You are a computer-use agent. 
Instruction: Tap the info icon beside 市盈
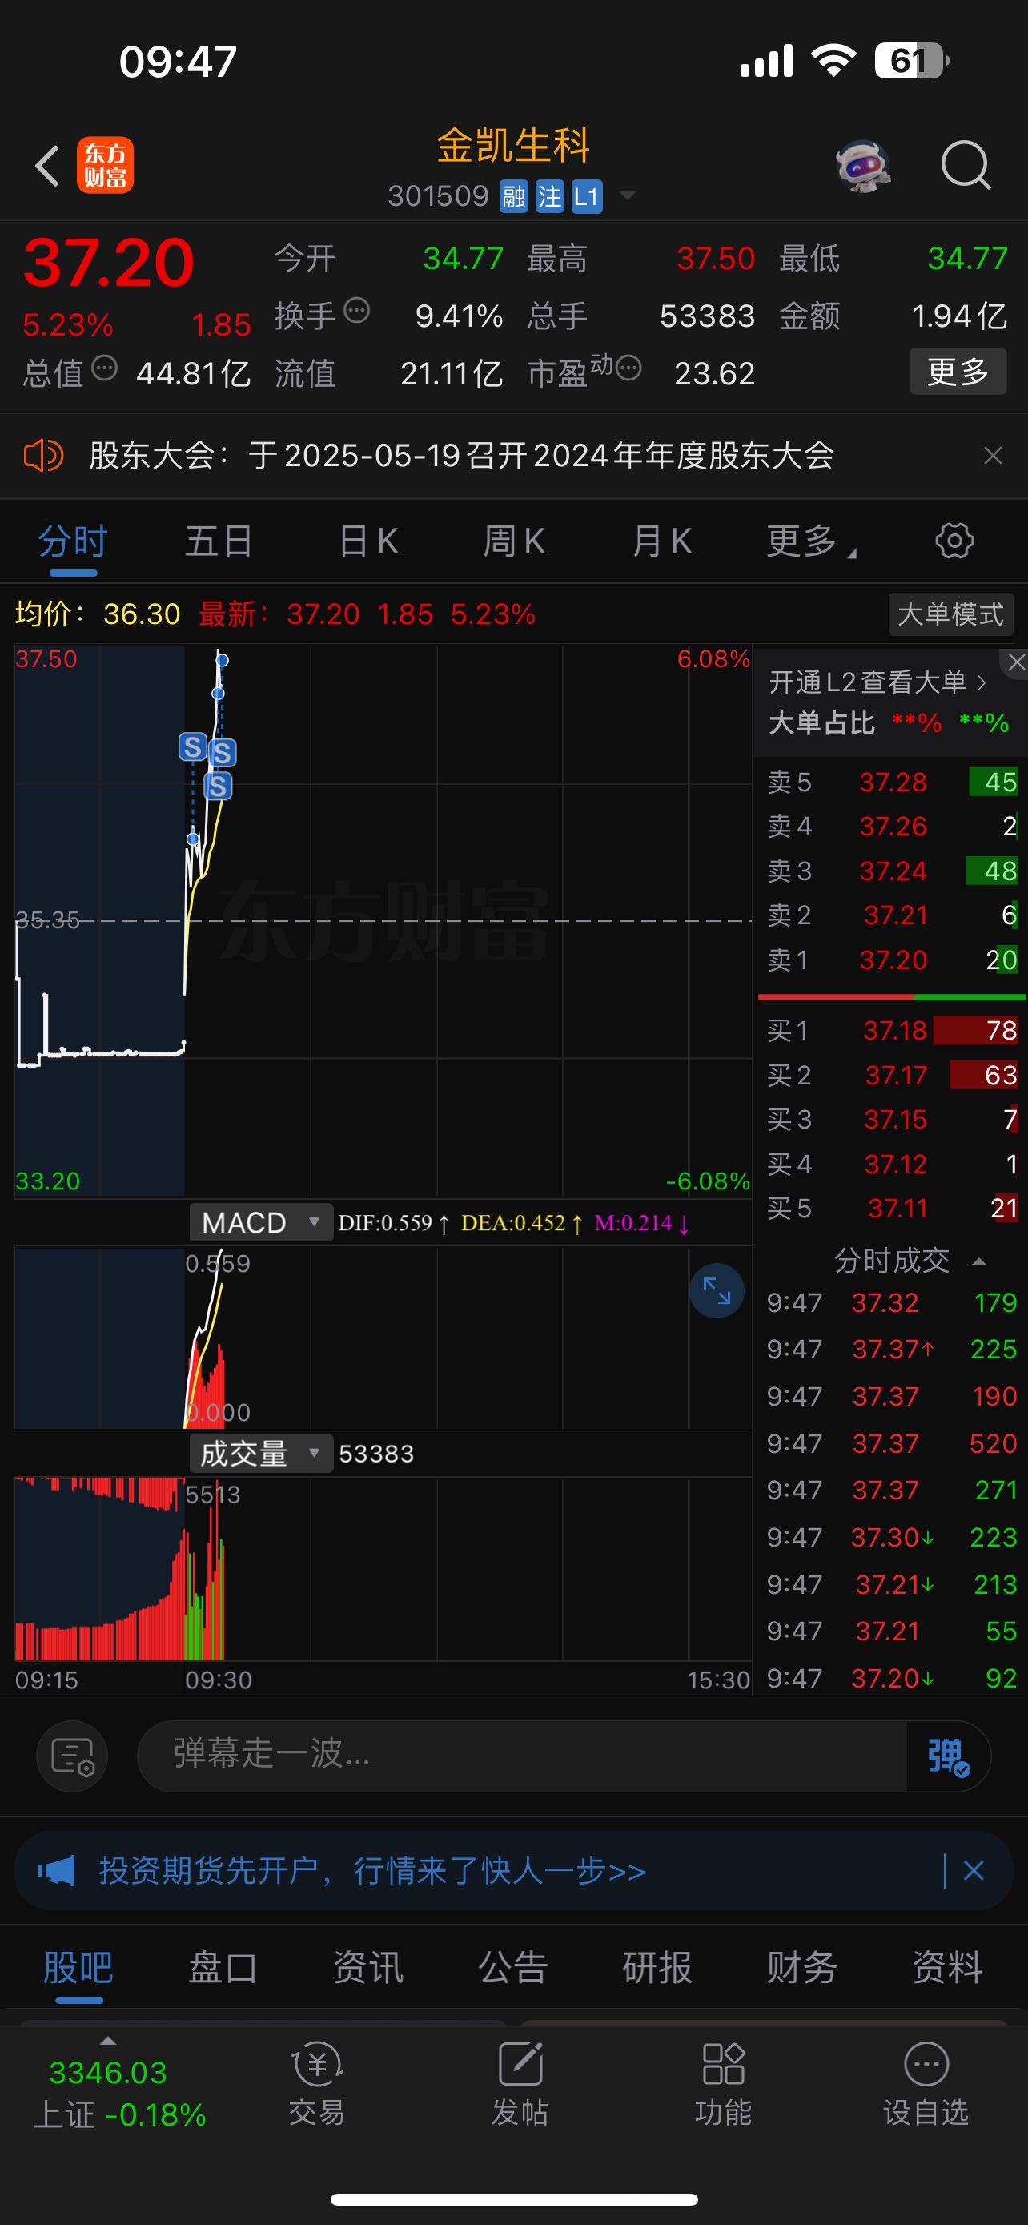pyautogui.click(x=629, y=368)
